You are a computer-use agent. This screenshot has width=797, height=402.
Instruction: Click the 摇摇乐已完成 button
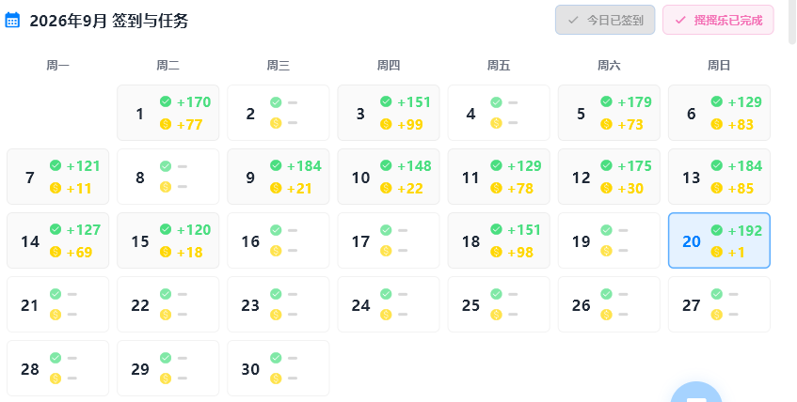(x=718, y=20)
